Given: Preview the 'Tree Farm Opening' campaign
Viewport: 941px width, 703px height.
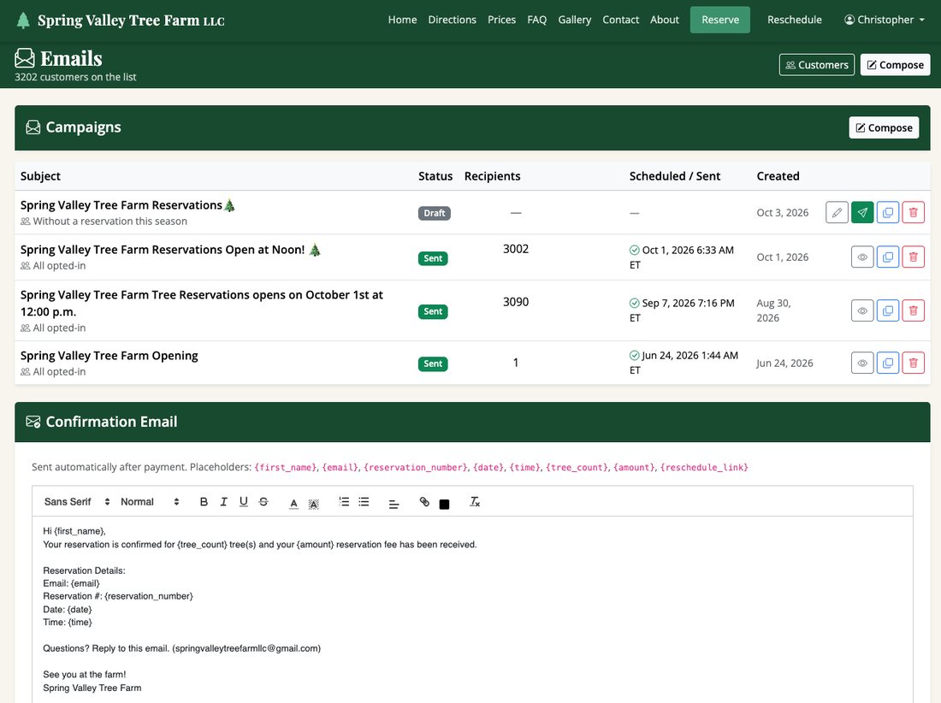Looking at the screenshot, I should tap(862, 363).
